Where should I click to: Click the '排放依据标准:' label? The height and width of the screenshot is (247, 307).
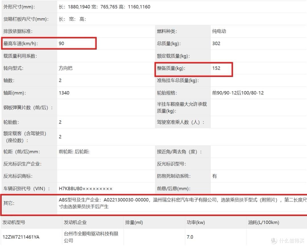point(18,31)
